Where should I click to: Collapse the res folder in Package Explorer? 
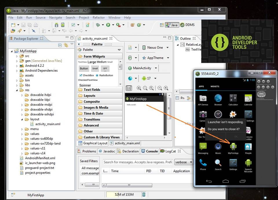17,90
